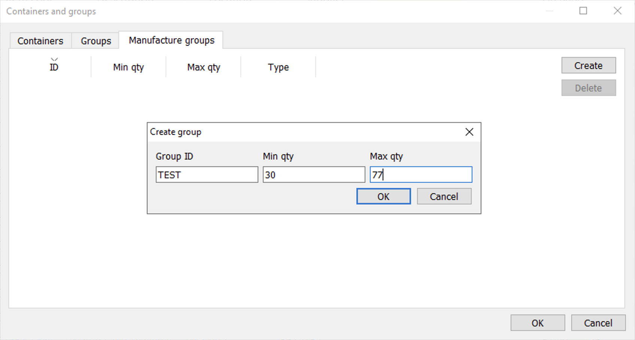This screenshot has height=340, width=635.
Task: Click the Max qty input containing 77
Action: pos(421,175)
